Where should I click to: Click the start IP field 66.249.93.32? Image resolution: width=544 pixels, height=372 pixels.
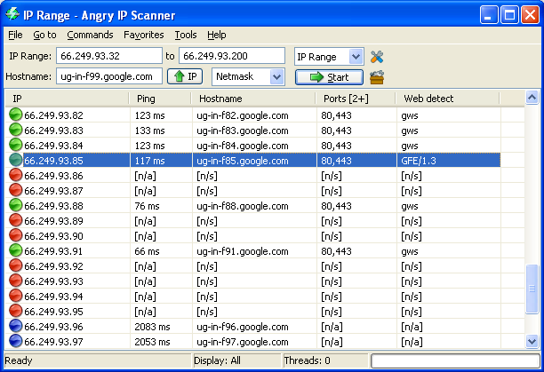point(109,56)
